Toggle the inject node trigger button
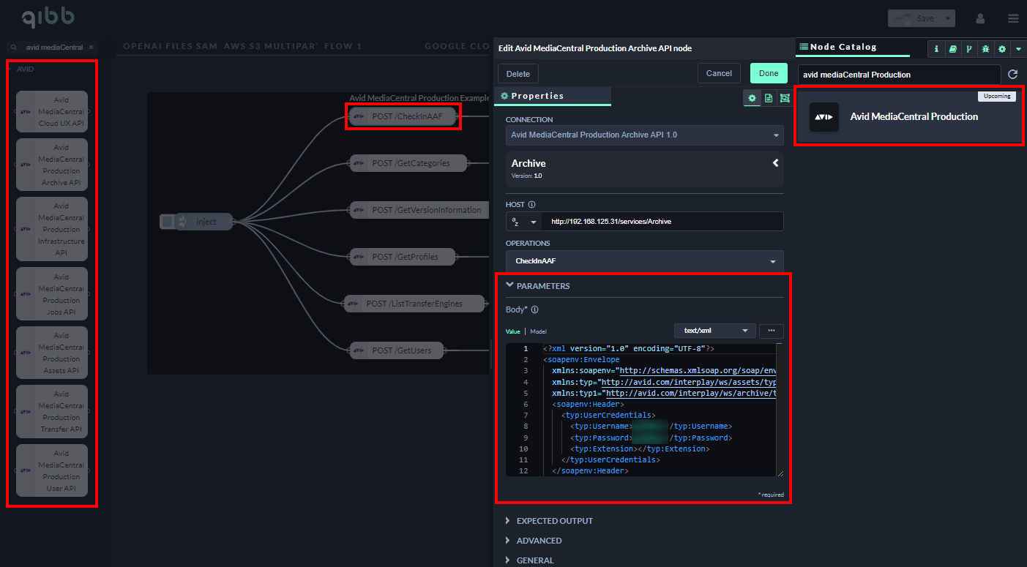The height and width of the screenshot is (567, 1027). (168, 222)
